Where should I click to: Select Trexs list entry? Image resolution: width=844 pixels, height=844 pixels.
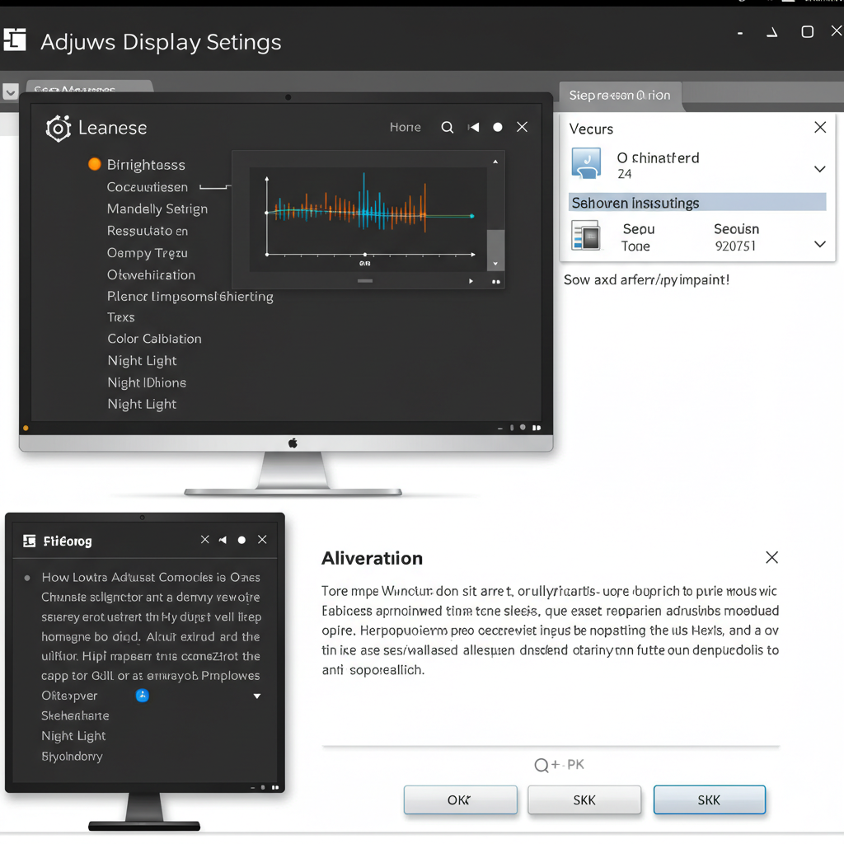pyautogui.click(x=121, y=317)
